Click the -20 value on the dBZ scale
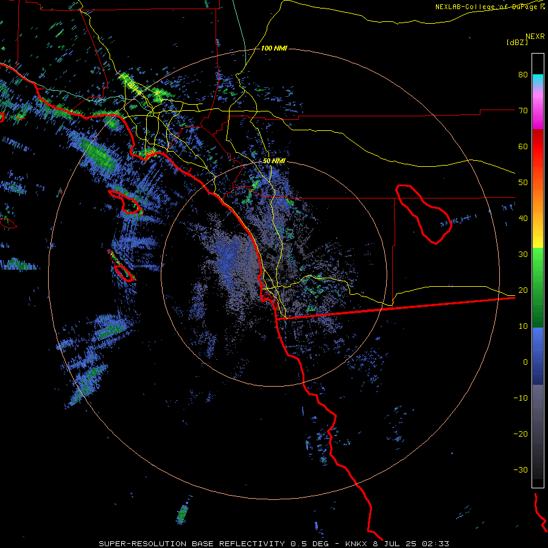548x548 pixels. [521, 434]
